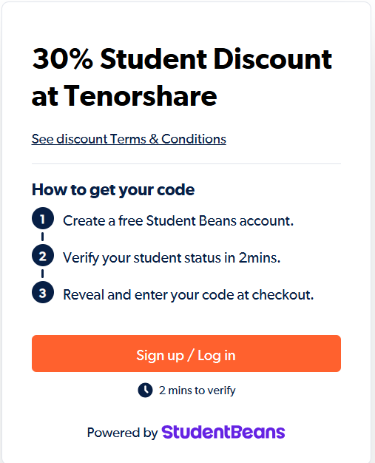Click the Powered by text

123,433
